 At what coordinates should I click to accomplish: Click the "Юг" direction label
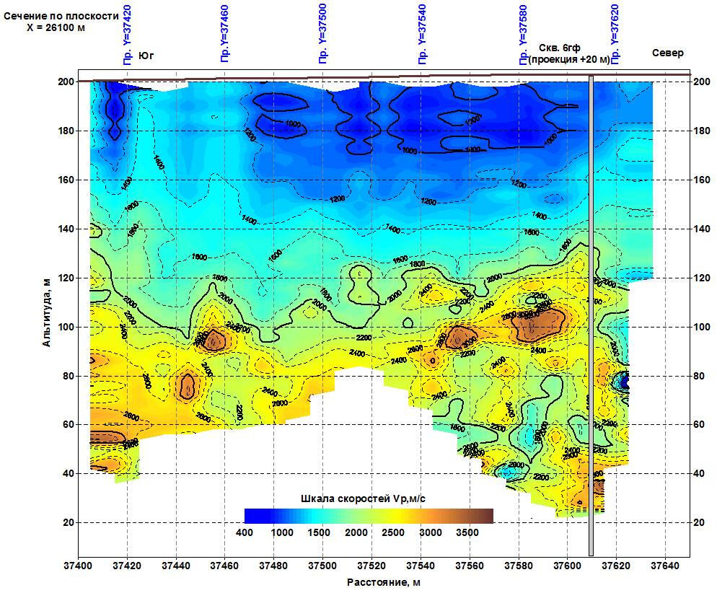[x=146, y=55]
